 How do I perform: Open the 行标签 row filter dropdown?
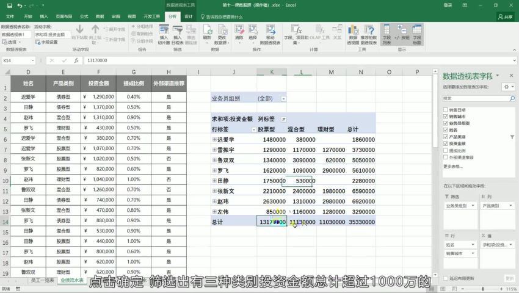click(253, 130)
